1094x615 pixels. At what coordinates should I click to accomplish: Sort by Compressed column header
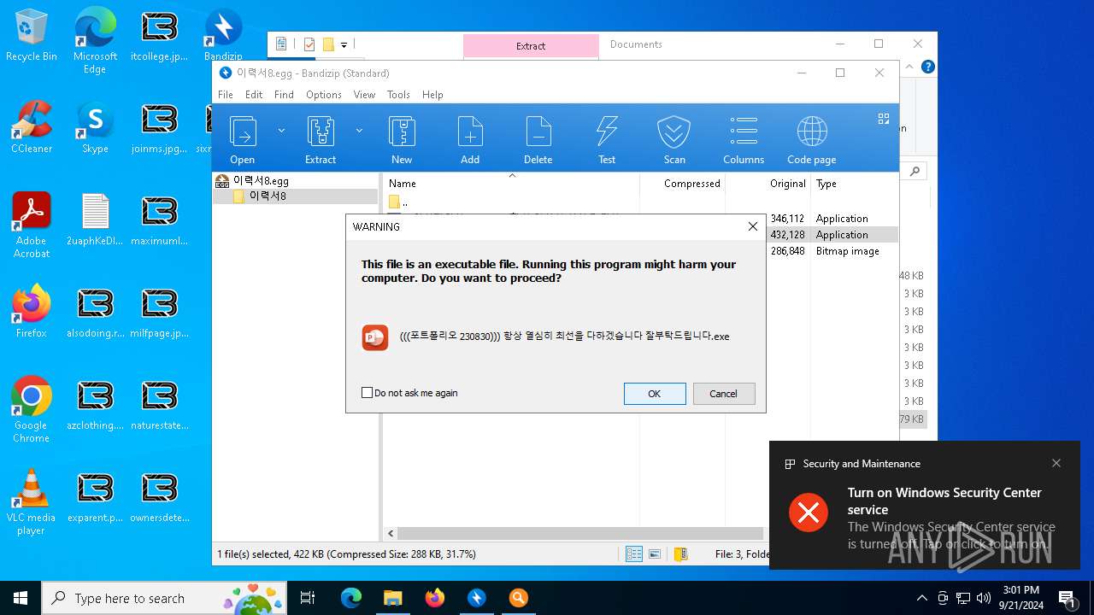click(x=683, y=184)
